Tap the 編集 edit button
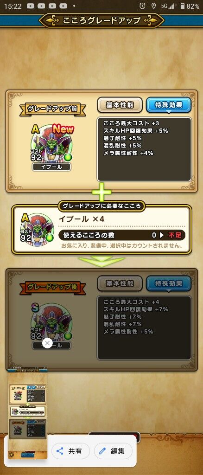This screenshot has width=203, height=475. coord(113,451)
